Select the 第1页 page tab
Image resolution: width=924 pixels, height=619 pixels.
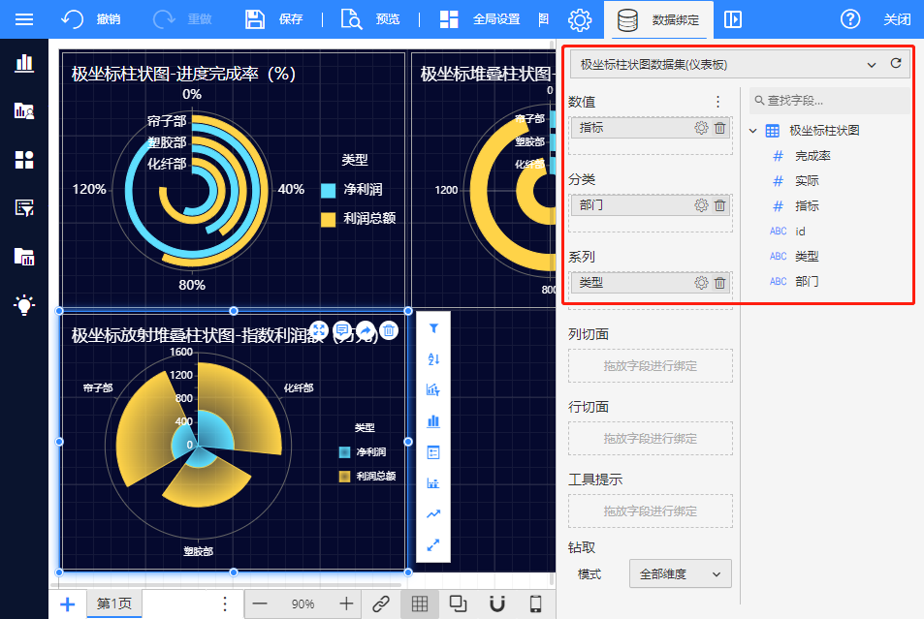tap(114, 604)
